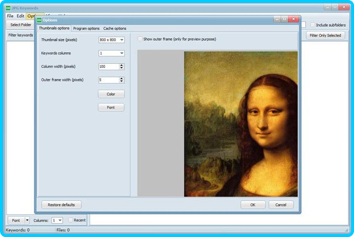354x237 pixels.
Task: Decrease Column width with down arrow
Action: [121, 68]
